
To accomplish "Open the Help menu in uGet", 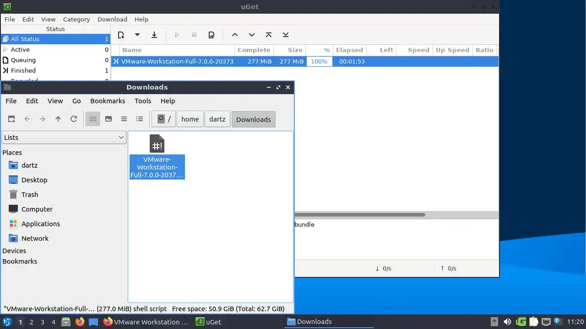I will pyautogui.click(x=141, y=19).
